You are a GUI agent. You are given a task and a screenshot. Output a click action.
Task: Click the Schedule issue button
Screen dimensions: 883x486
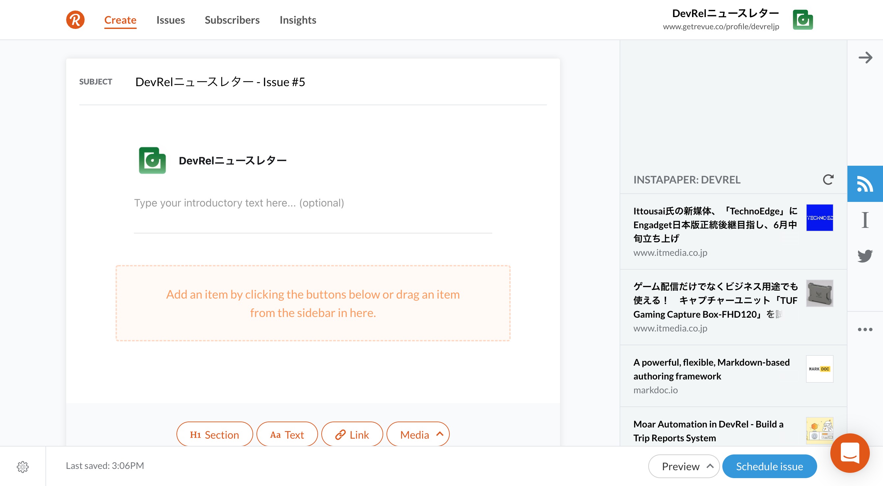coord(769,466)
